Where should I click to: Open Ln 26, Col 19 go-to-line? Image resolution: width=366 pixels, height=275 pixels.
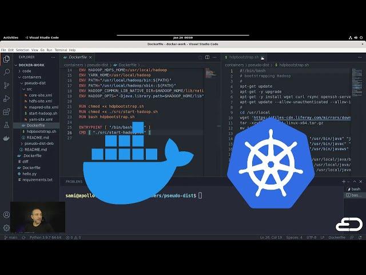click(x=271, y=237)
